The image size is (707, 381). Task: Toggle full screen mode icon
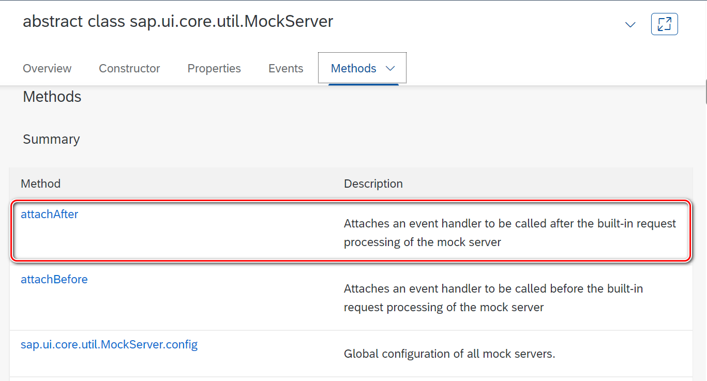point(664,24)
